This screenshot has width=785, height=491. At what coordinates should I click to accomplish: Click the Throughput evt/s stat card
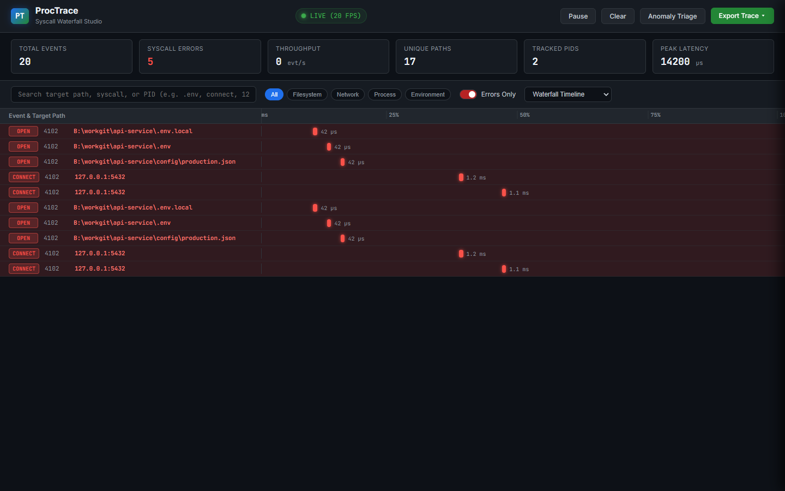click(328, 56)
